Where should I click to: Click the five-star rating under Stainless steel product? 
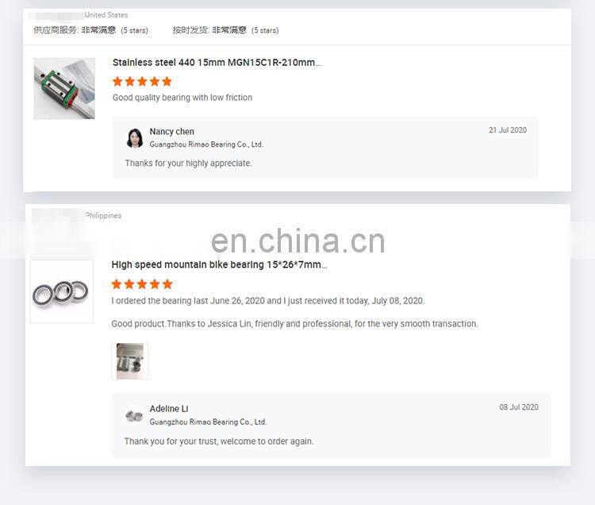pos(142,81)
